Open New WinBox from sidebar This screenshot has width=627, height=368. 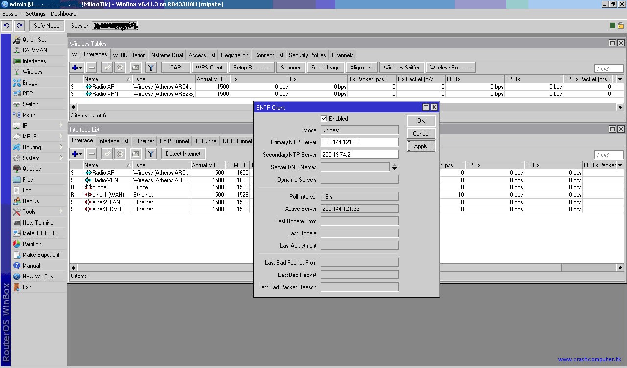(x=38, y=276)
